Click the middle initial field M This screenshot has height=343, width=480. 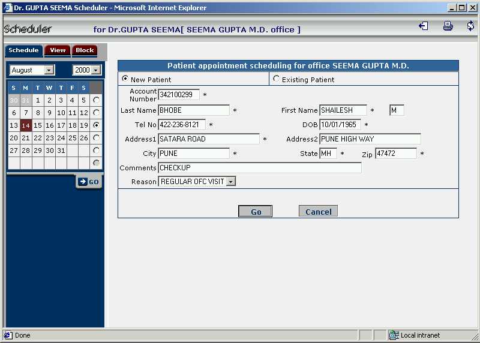[x=397, y=110]
